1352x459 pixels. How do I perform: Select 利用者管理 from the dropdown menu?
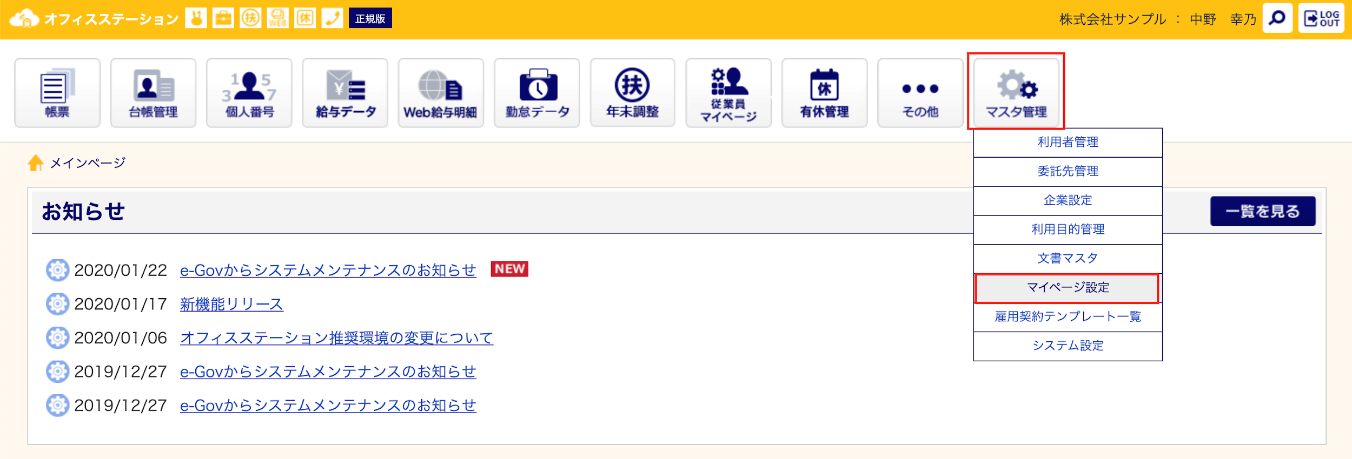tap(1068, 143)
